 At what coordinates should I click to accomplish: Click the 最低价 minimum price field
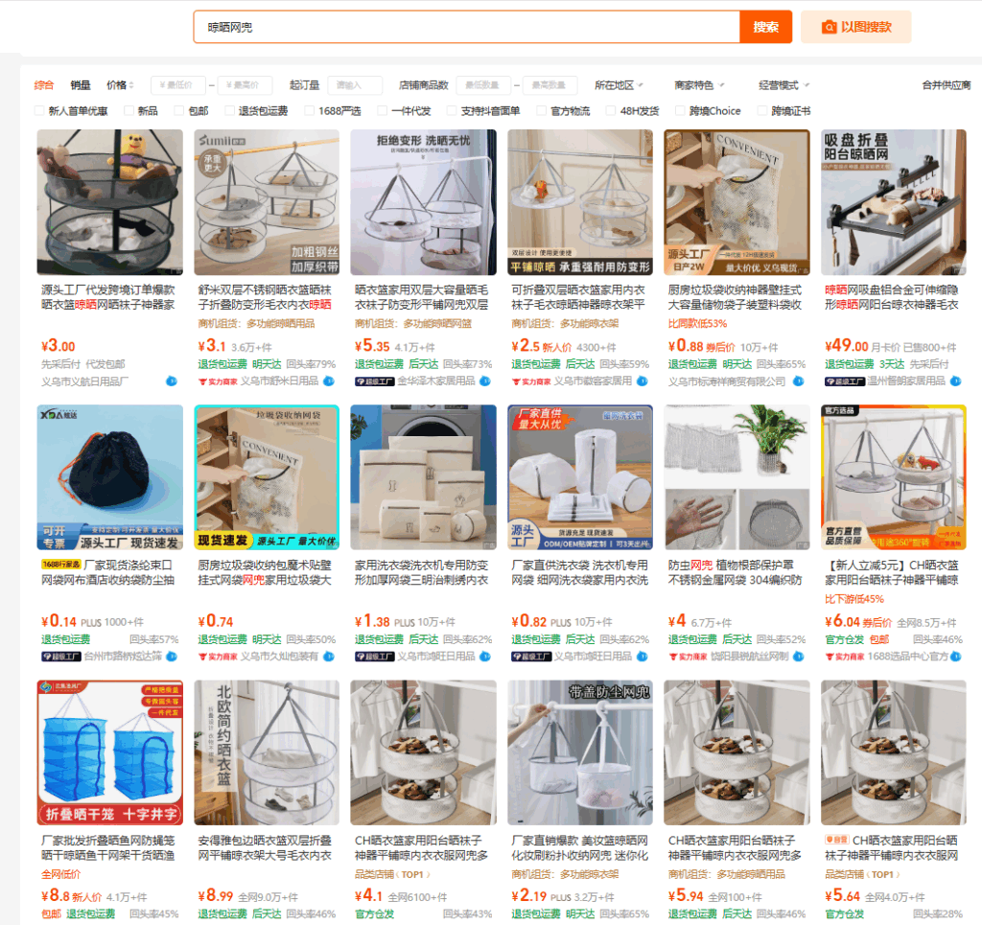point(178,85)
